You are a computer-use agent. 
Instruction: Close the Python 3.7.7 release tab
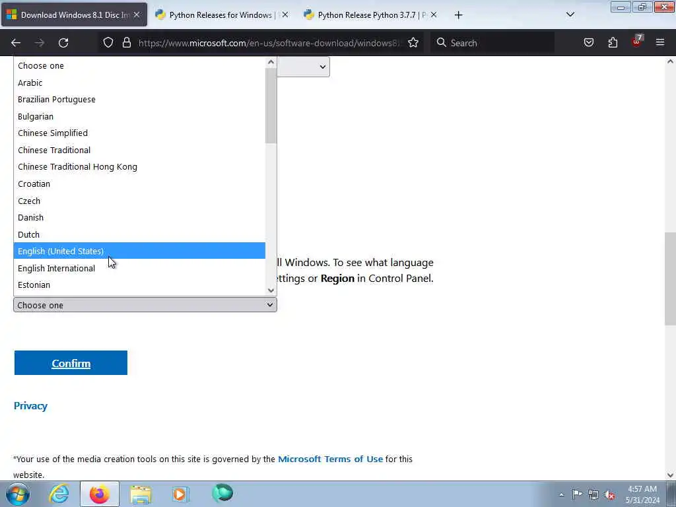[x=434, y=15]
